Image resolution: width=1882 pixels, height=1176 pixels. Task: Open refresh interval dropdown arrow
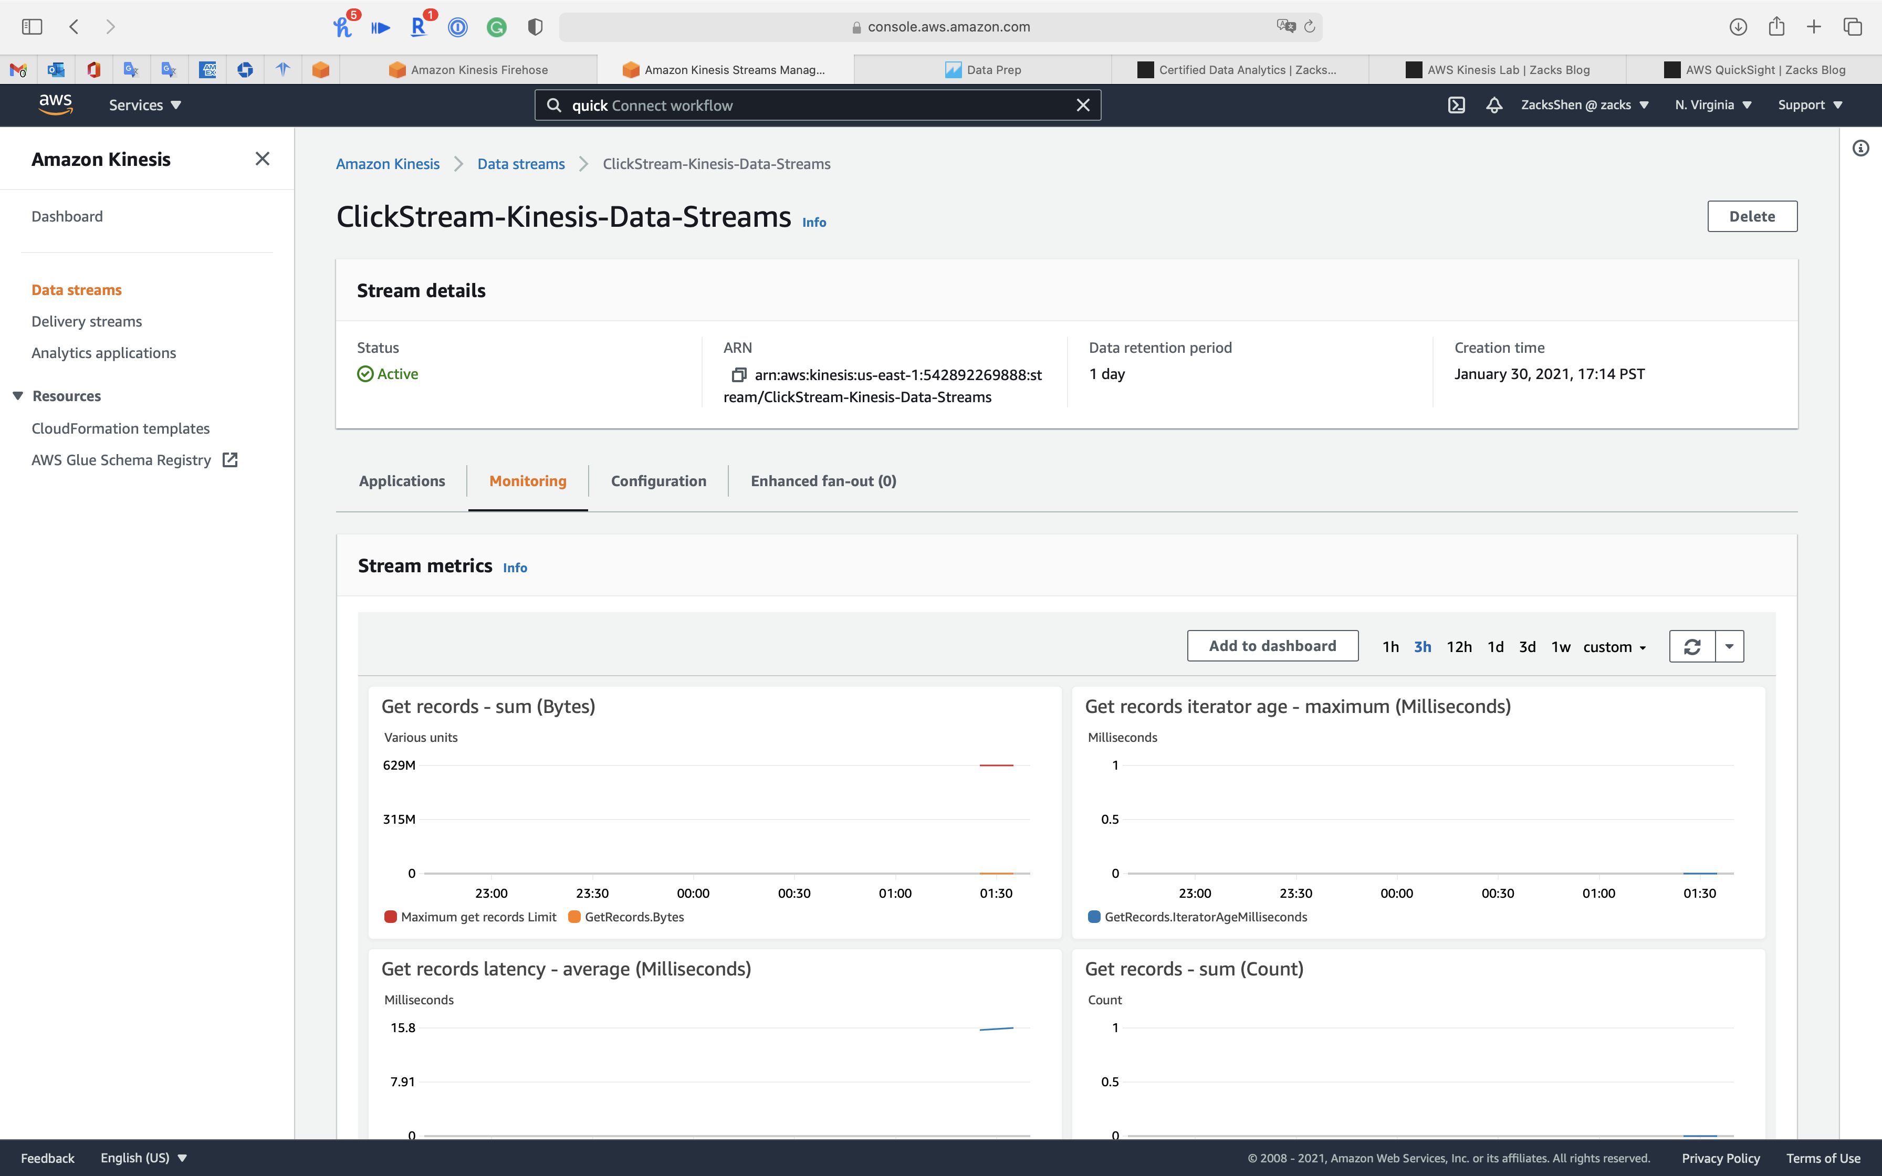click(1729, 646)
